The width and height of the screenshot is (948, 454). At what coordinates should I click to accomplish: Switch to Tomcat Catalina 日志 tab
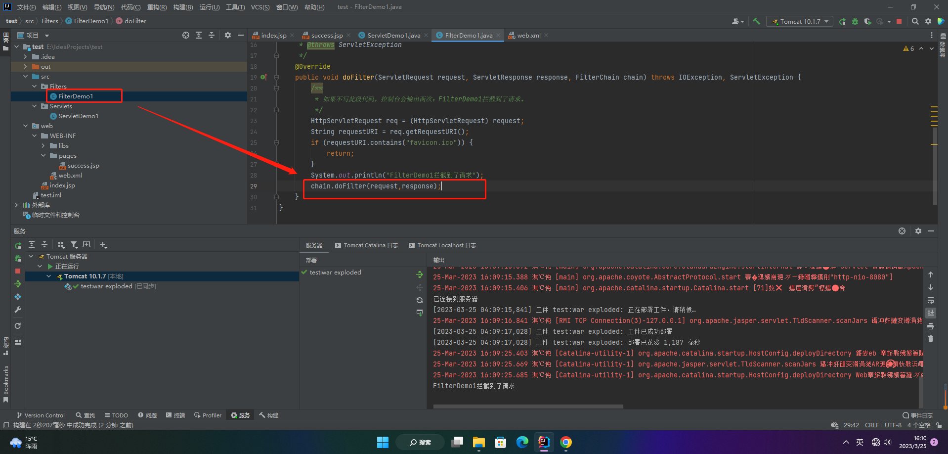(366, 245)
